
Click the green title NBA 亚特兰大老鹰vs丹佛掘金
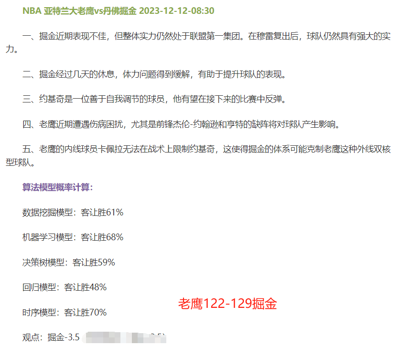pos(119,11)
